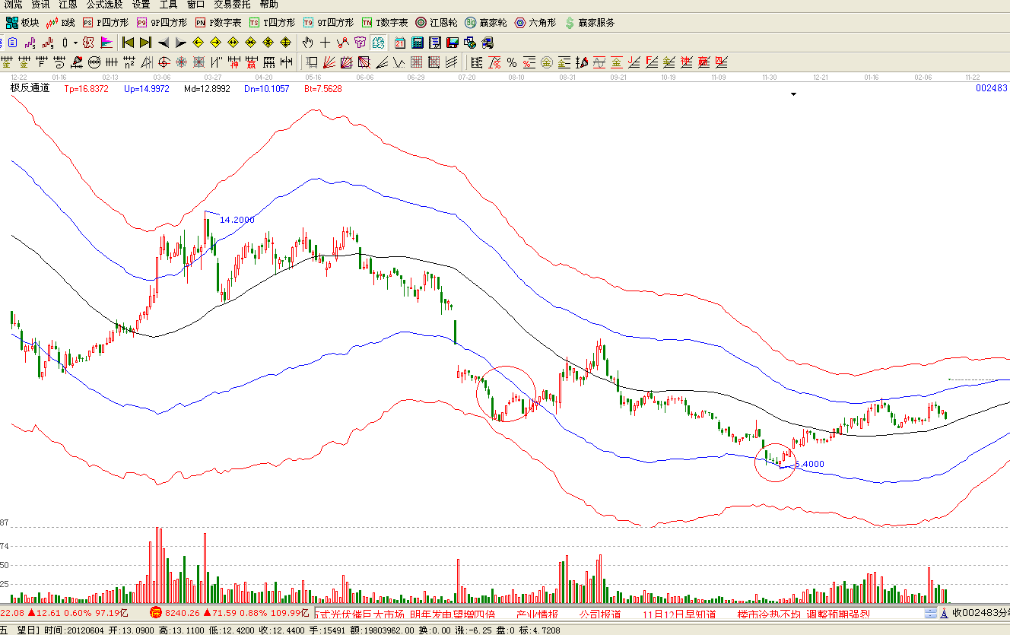Click the 14.2000 price label on chart
The image size is (1010, 635).
coord(237,220)
